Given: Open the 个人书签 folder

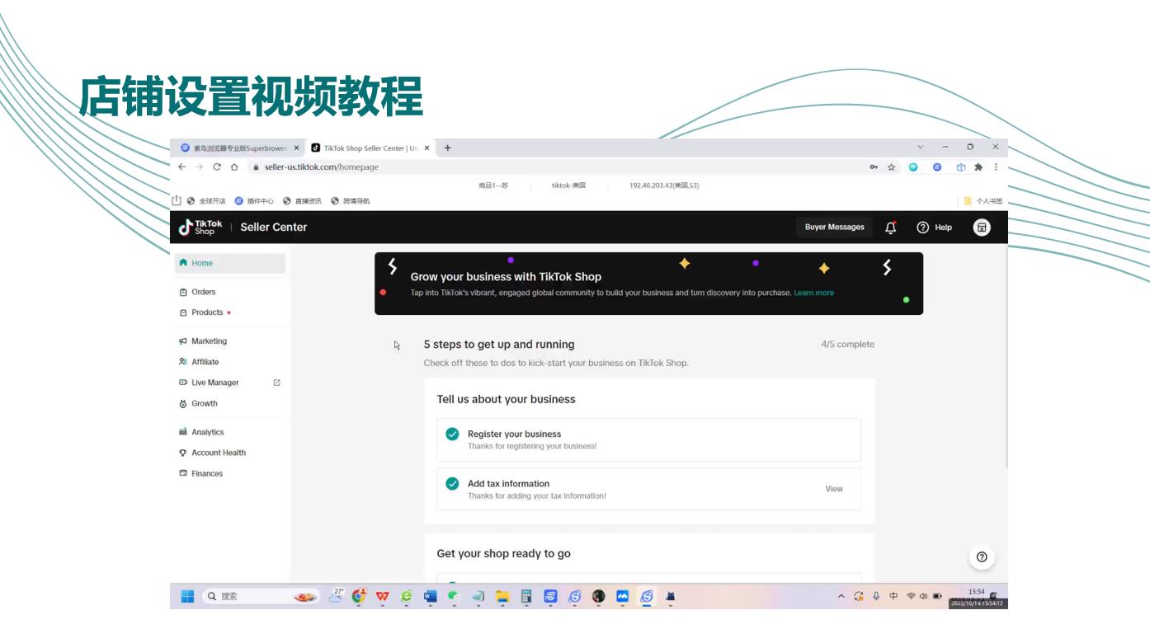Looking at the screenshot, I should point(983,200).
